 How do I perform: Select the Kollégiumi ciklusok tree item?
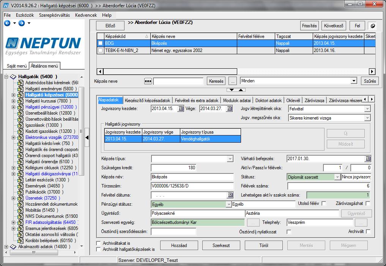coord(51,168)
